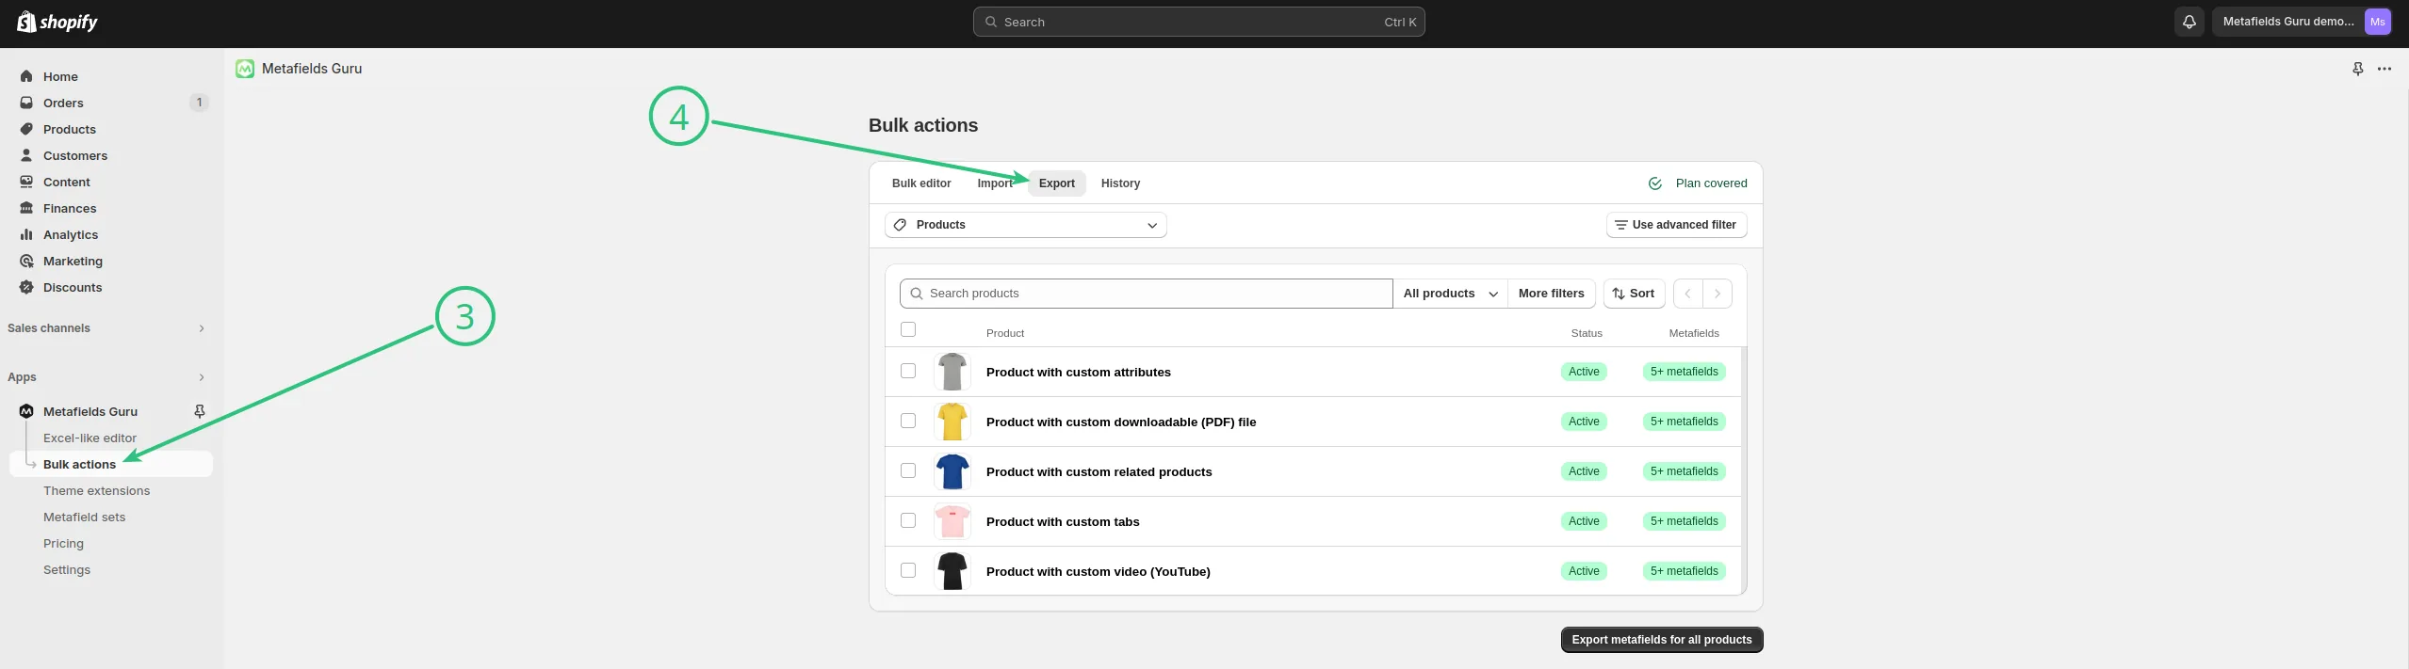Switch to the Bulk editor tab
The width and height of the screenshot is (2409, 669).
[x=921, y=183]
